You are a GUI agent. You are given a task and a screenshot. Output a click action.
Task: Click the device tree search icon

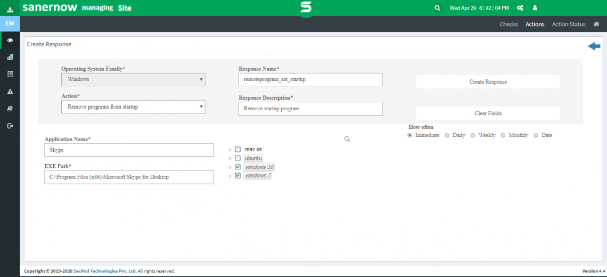pos(347,139)
